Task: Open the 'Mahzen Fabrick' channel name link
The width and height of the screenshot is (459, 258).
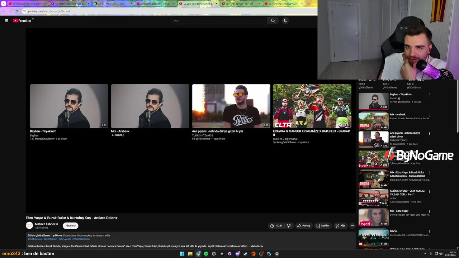Action: coord(45,224)
